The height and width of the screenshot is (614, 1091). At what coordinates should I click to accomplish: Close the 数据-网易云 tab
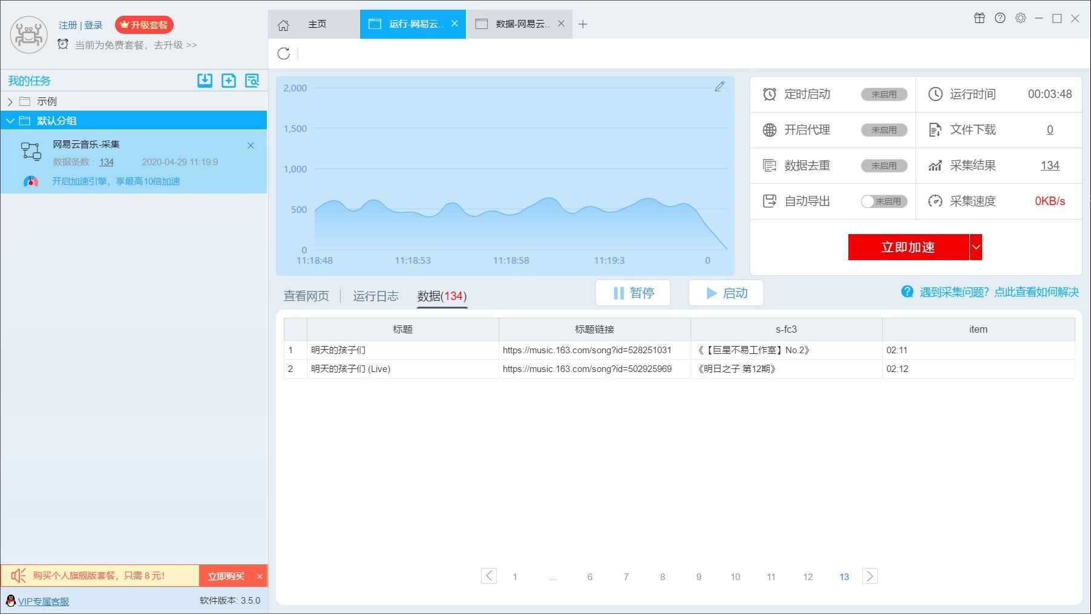pos(561,24)
